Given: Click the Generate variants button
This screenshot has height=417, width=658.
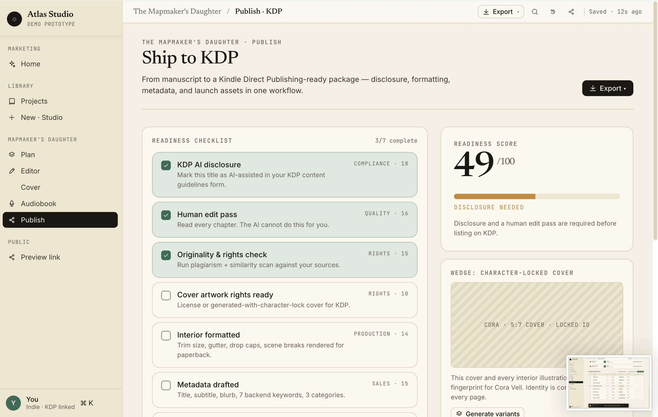Looking at the screenshot, I should coord(487,413).
